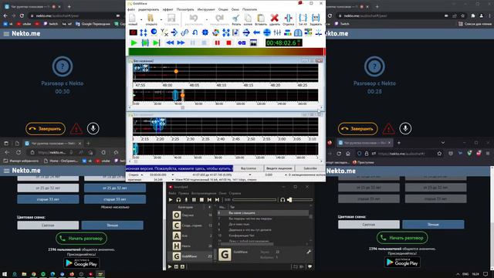
Task: Click the blue Fast forward button in GoldWave
Action: click(181, 42)
